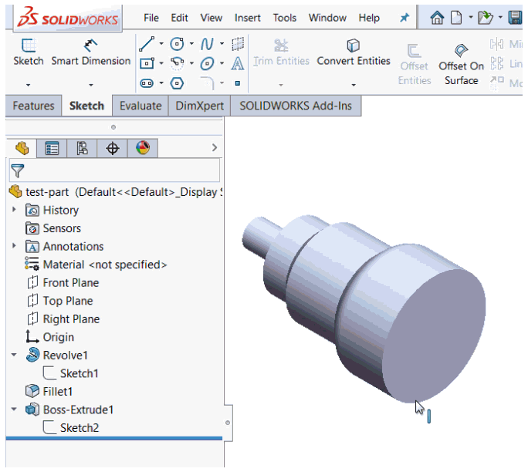The height and width of the screenshot is (472, 528).
Task: Open the Tools menu
Action: click(x=285, y=18)
